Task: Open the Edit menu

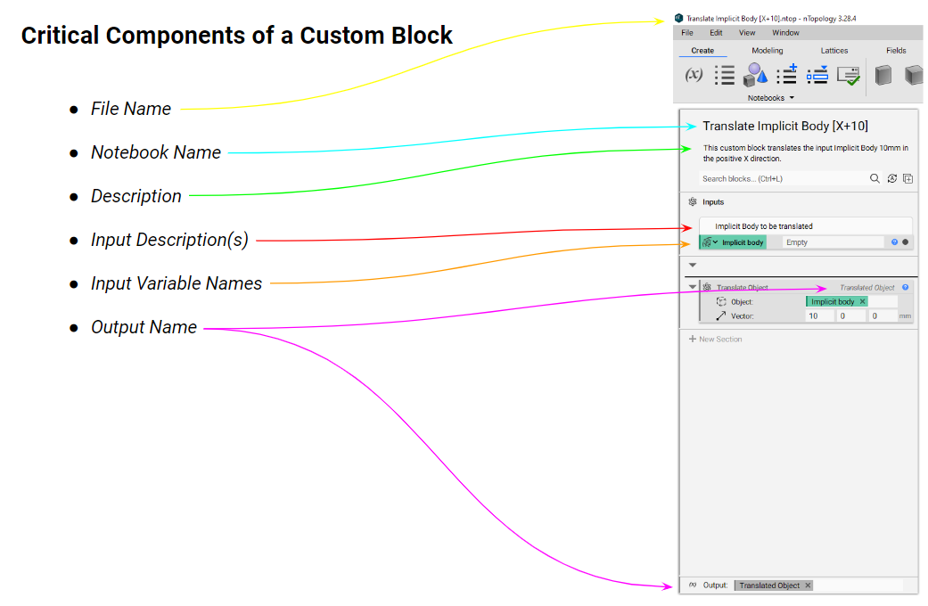Action: pos(716,32)
